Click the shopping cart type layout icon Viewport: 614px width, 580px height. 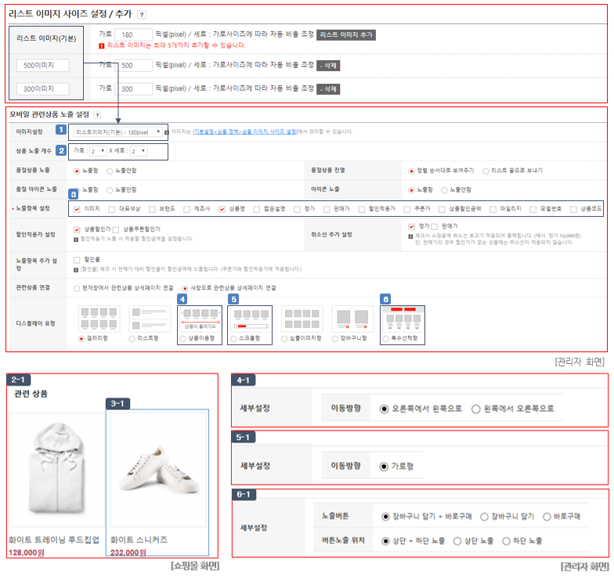352,318
